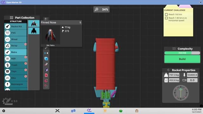Click the Complexity progress bar
Image resolution: width=203 pixels, height=114 pixels.
tap(182, 53)
